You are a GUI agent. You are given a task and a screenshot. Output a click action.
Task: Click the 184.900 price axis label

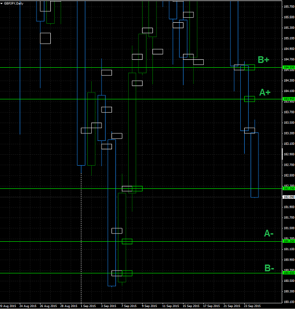[289, 49]
